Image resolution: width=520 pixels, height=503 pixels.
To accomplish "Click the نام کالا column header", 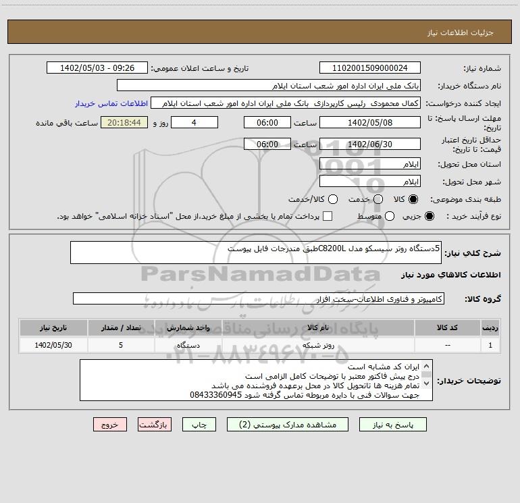I will coord(318,327).
